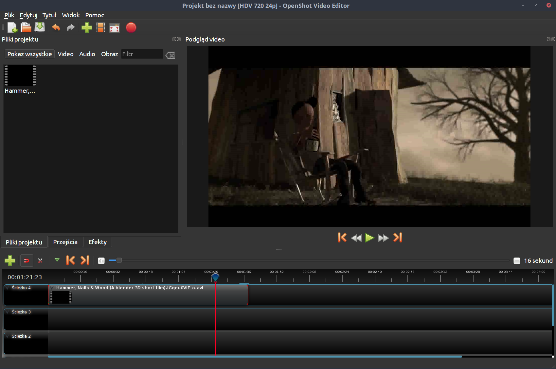Click the timeline zoom slider handle

point(119,260)
